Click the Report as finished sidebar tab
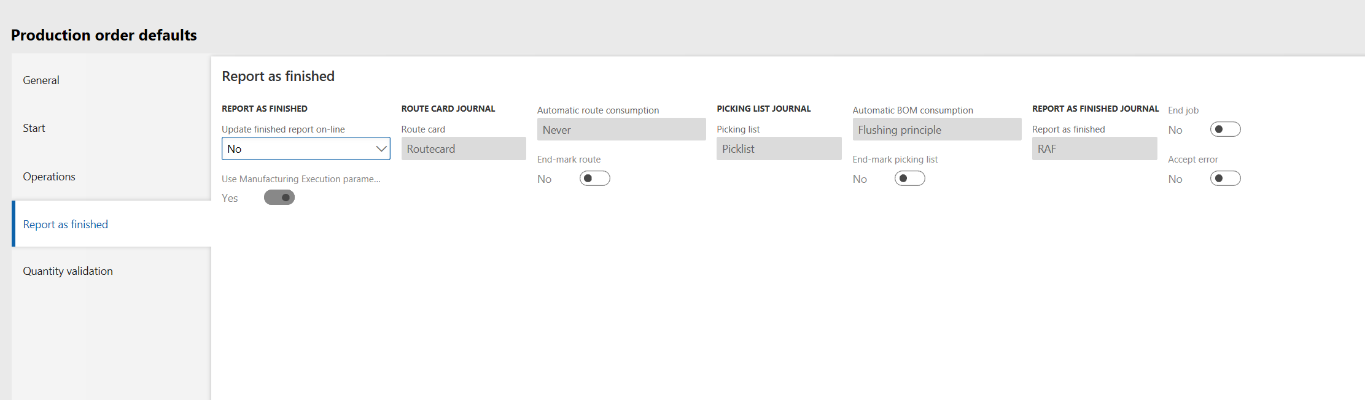The width and height of the screenshot is (1365, 400). pyautogui.click(x=66, y=225)
